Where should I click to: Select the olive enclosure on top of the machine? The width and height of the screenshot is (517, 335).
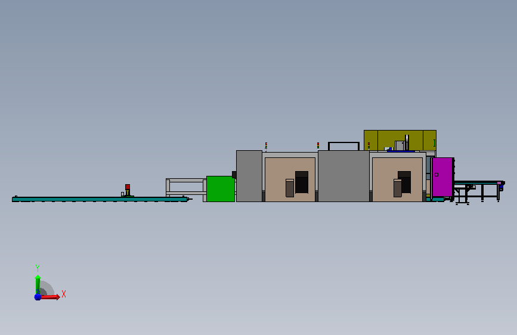[x=400, y=140]
